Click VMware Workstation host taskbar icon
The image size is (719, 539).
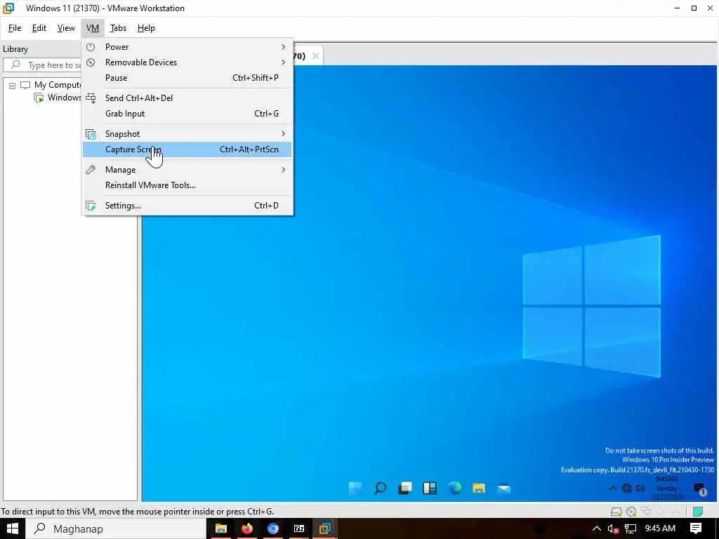pyautogui.click(x=325, y=529)
